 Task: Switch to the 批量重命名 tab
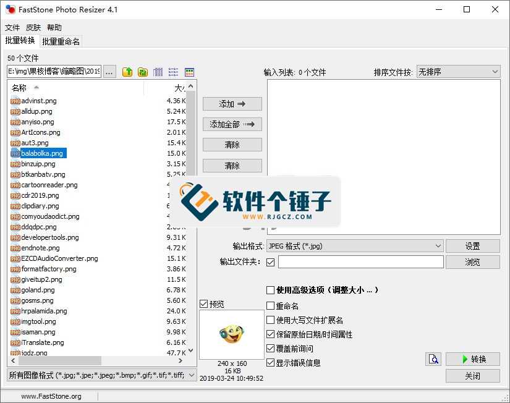[x=61, y=41]
